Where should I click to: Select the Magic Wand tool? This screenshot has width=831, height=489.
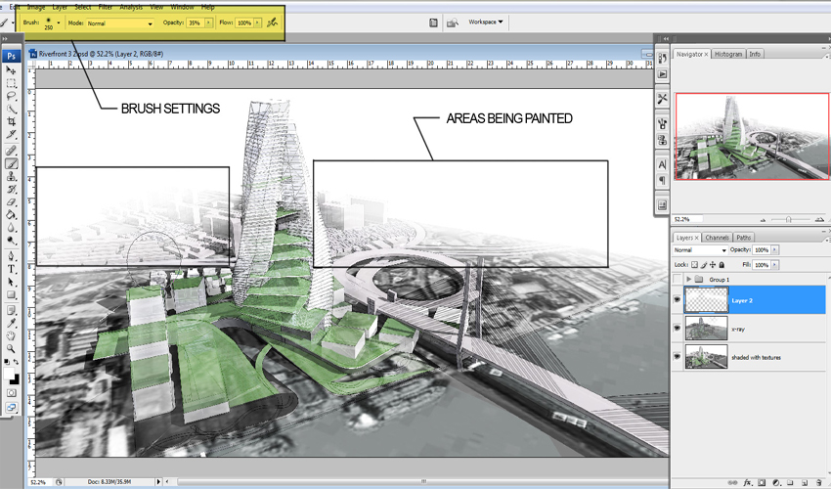click(11, 109)
